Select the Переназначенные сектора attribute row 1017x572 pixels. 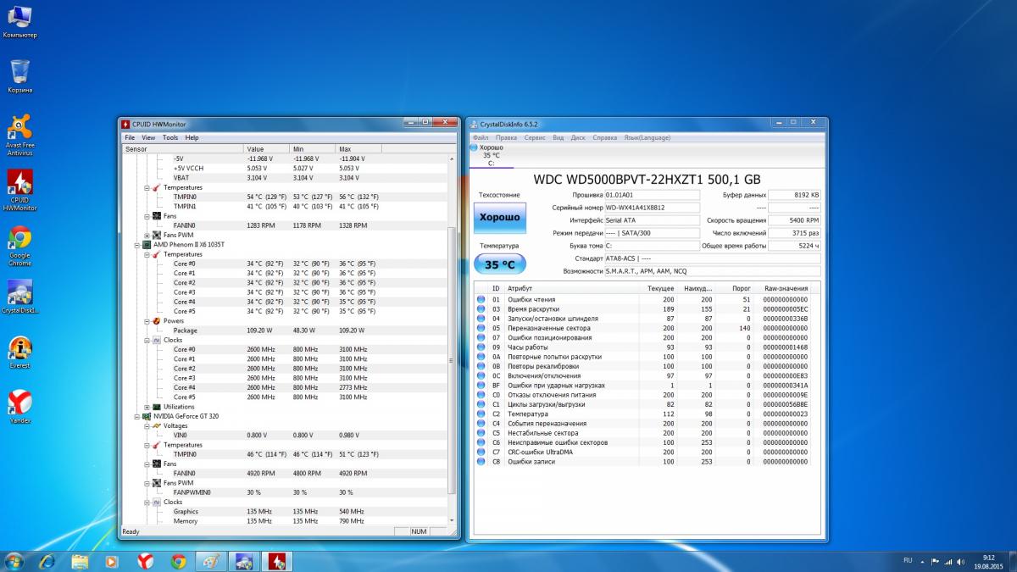click(x=647, y=328)
